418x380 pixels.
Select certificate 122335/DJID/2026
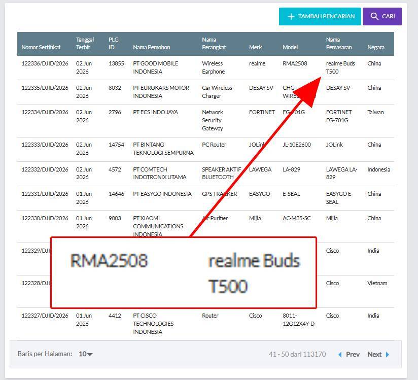click(x=45, y=88)
